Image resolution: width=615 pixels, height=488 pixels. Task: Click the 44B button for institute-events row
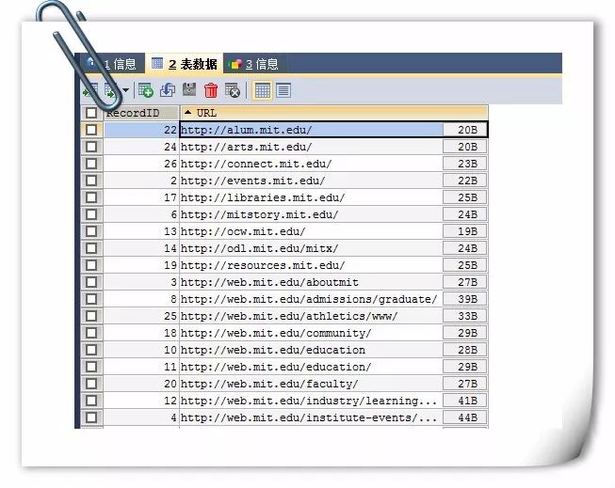[467, 417]
